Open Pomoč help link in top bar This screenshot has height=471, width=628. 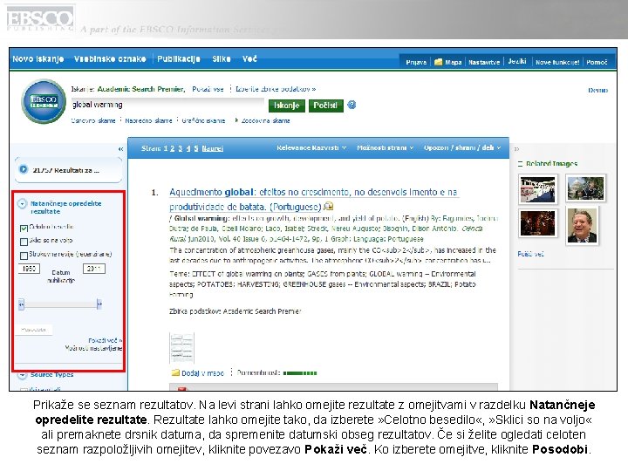[597, 62]
